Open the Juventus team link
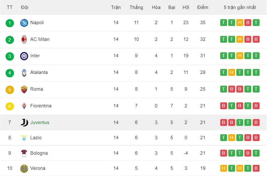The width and height of the screenshot is (267, 176). (40, 122)
